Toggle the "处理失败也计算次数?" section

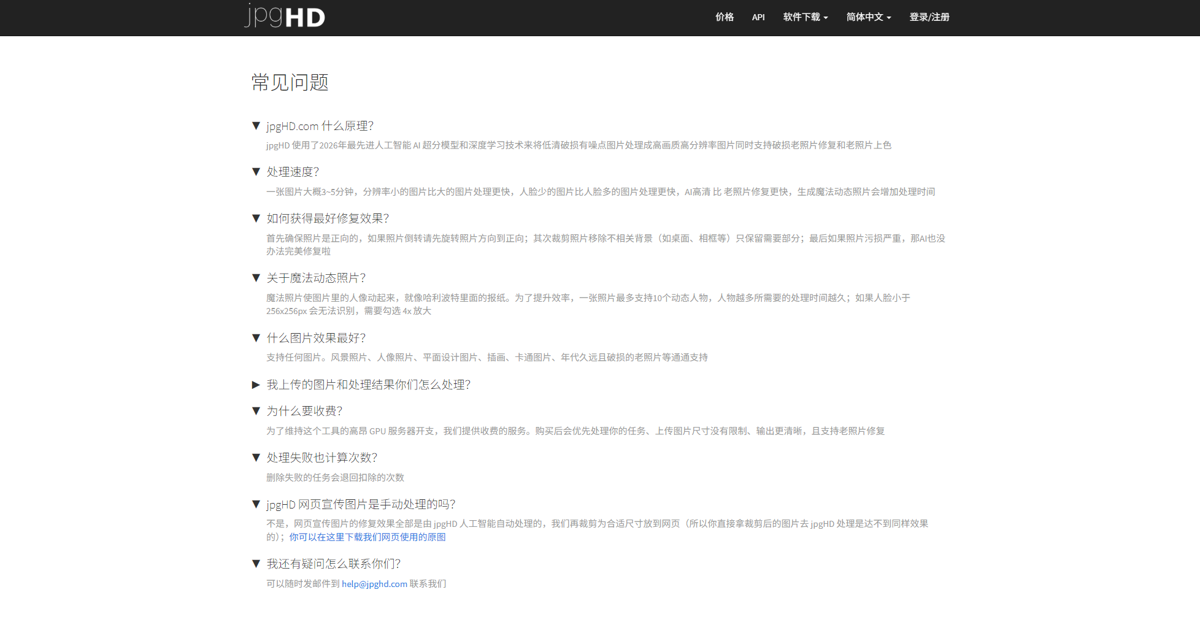[256, 458]
